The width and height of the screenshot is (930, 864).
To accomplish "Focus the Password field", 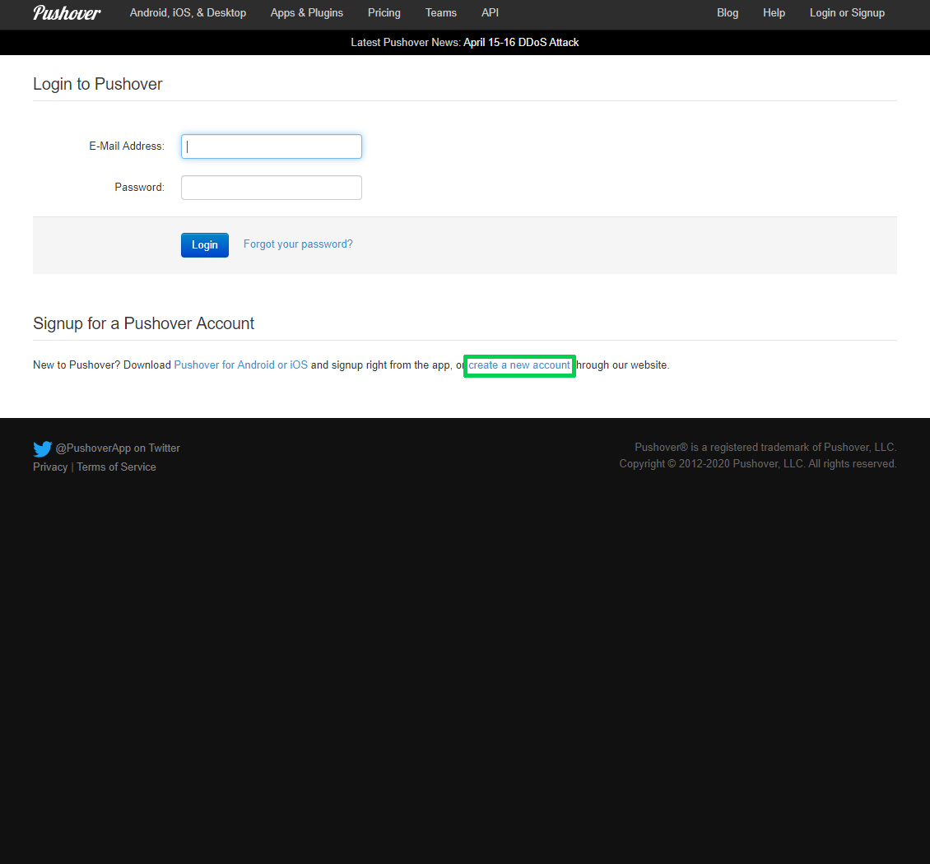I will (271, 188).
